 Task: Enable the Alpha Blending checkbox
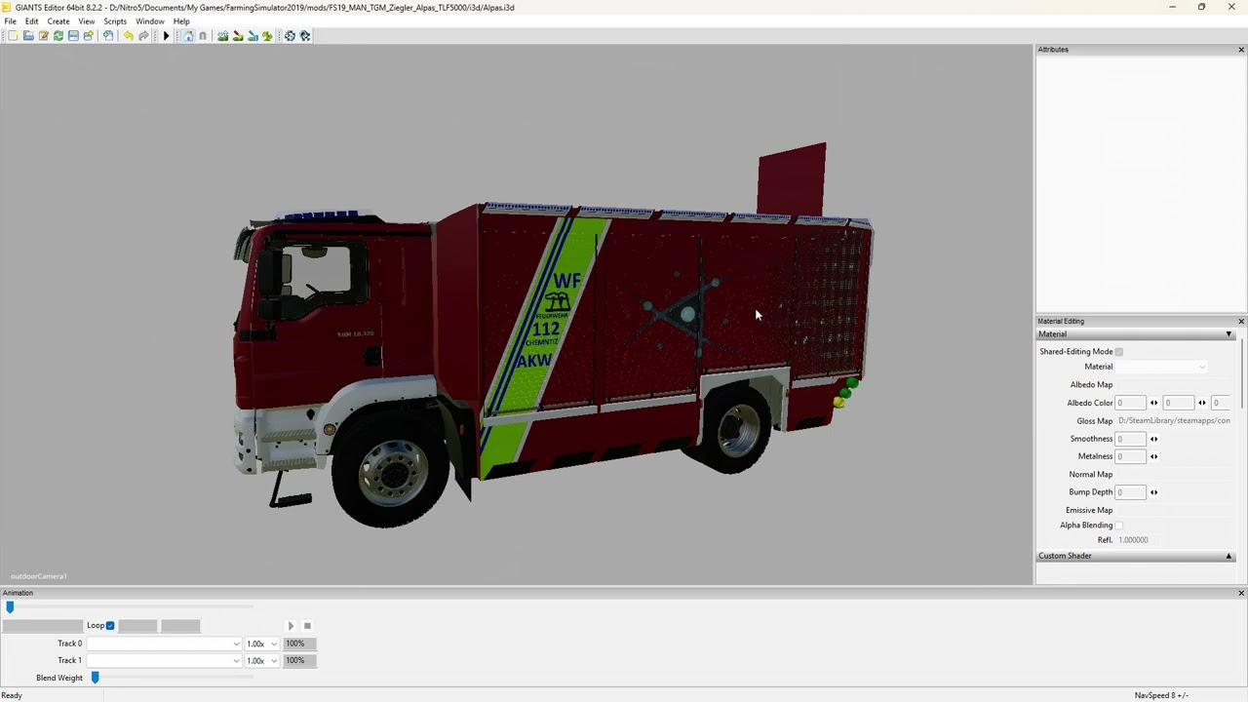point(1119,526)
